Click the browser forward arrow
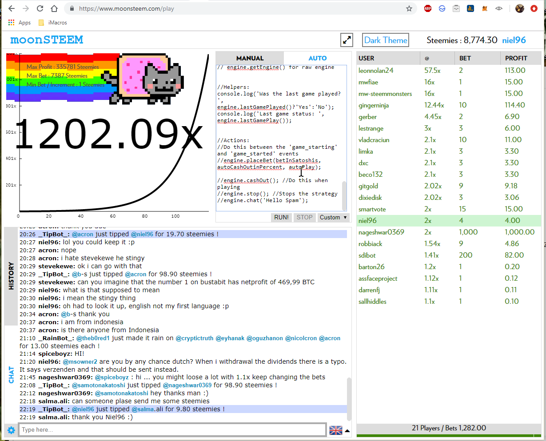The height and width of the screenshot is (441, 546). (26, 8)
